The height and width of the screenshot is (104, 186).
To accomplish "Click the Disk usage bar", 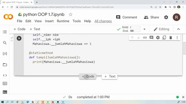I will pyautogui.click(x=135, y=31).
